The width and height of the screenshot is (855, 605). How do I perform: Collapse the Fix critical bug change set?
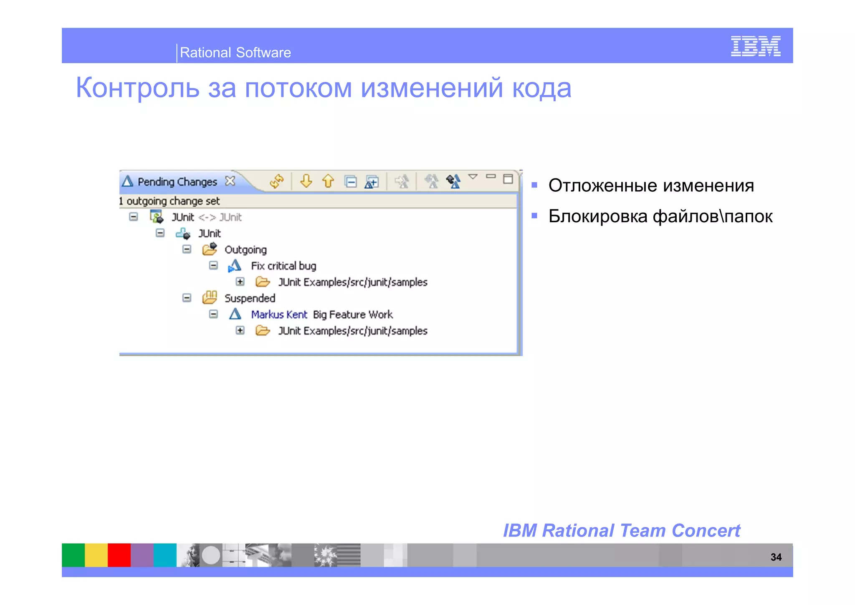point(213,265)
